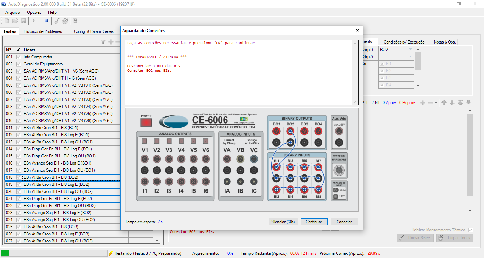Click down arrow of test list scrollbar

click(x=158, y=240)
